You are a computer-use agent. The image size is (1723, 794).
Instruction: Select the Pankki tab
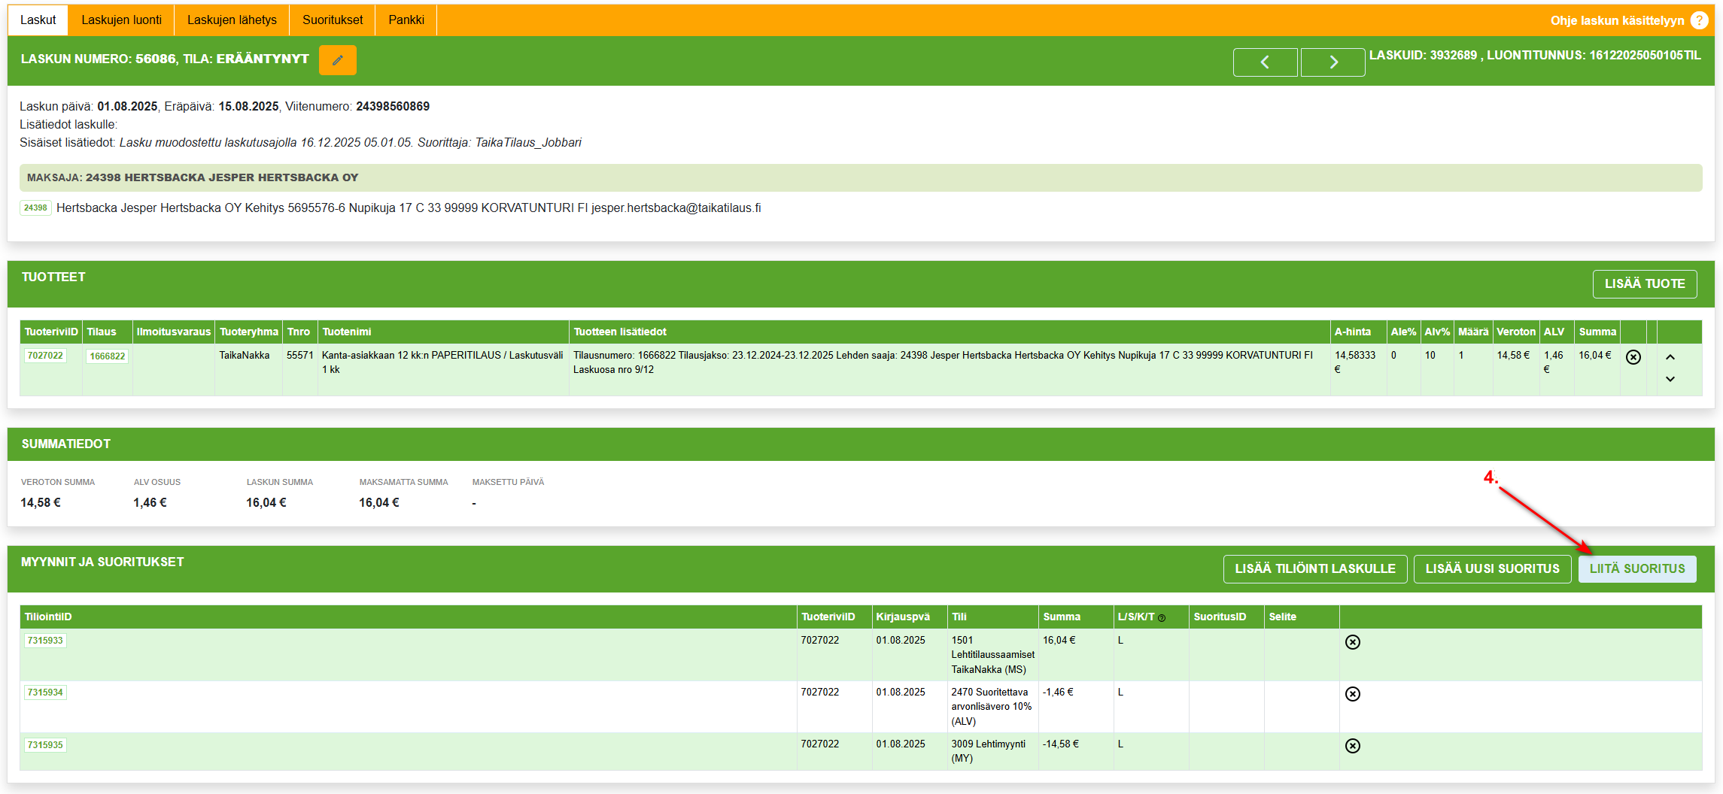coord(406,20)
